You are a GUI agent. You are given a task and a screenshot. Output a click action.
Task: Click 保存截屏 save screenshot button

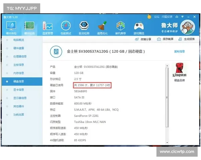pyautogui.click(x=165, y=39)
